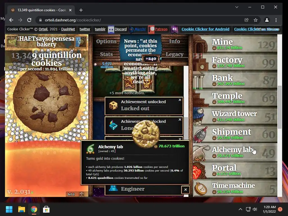Open the Stats menu
The height and width of the screenshot is (216, 288).
coord(106,54)
